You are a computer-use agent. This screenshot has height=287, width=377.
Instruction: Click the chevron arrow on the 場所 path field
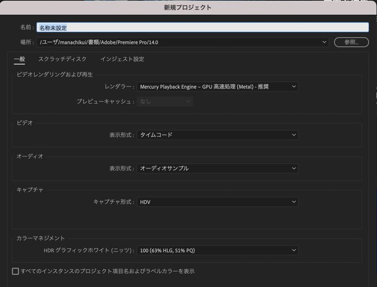click(324, 42)
